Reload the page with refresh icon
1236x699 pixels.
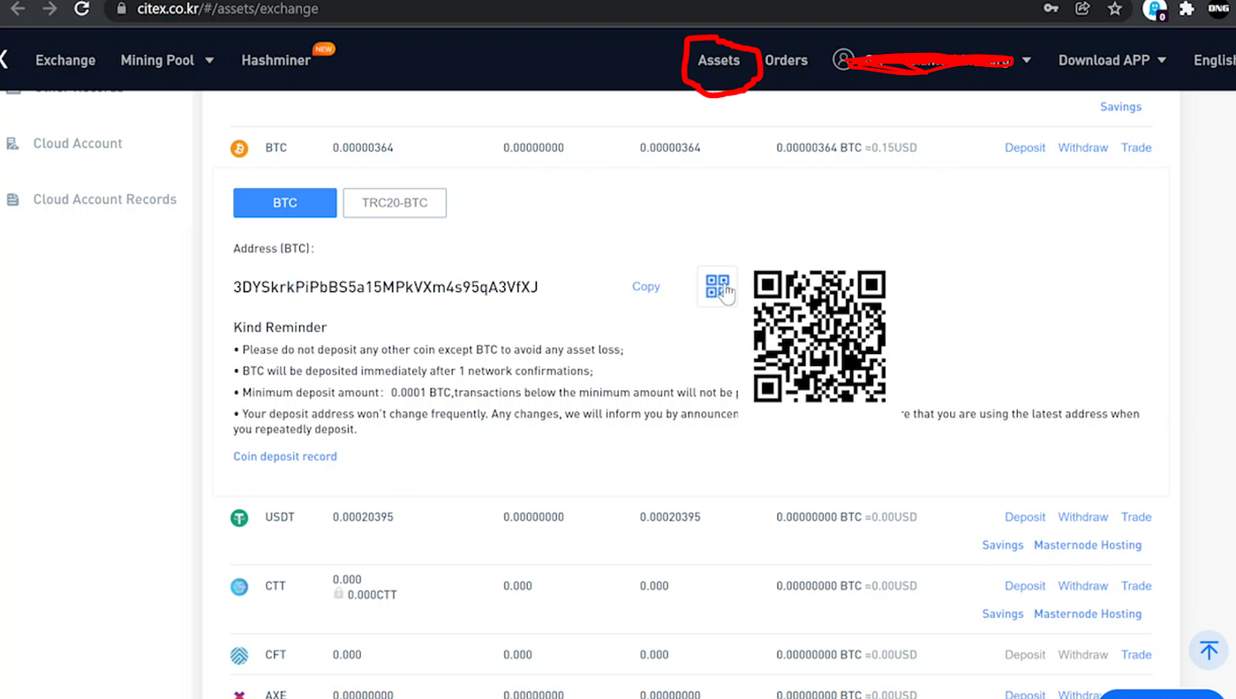[x=82, y=9]
